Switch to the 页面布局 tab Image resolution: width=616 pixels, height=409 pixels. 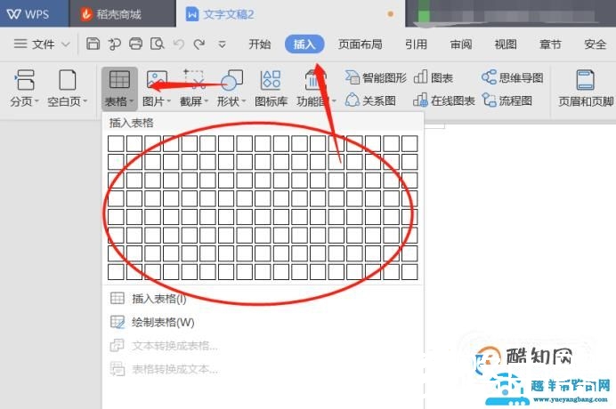(361, 44)
